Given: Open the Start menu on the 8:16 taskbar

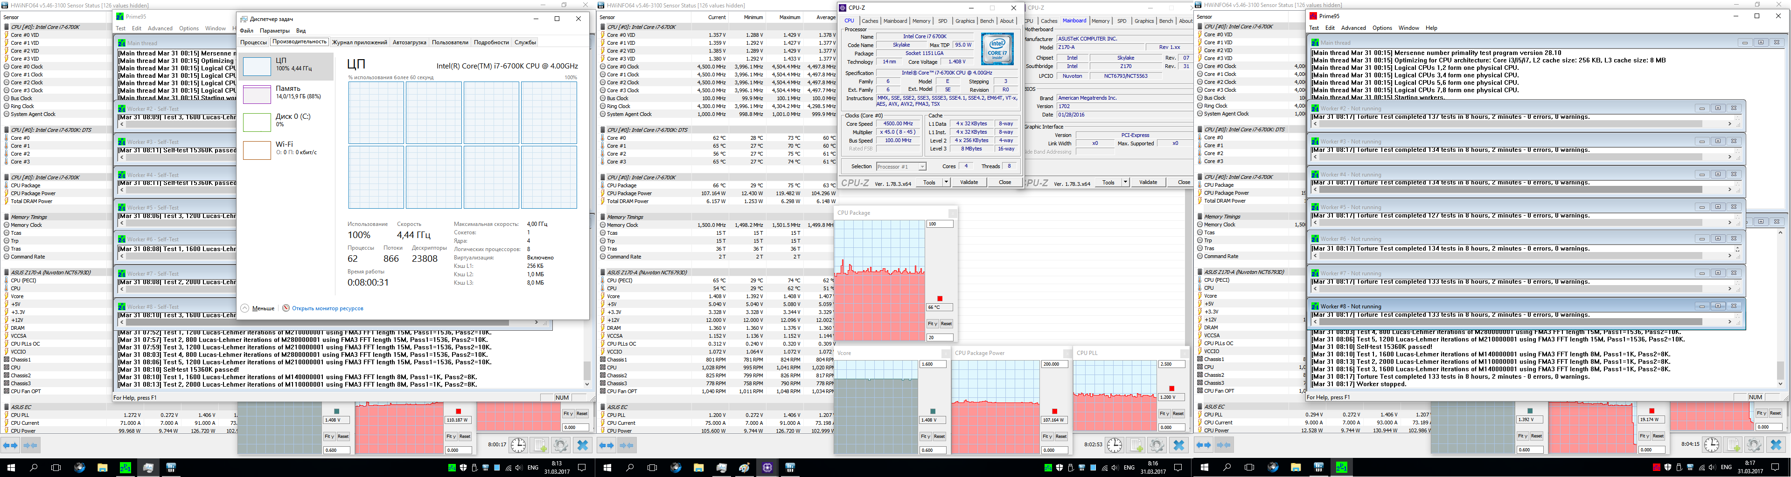Looking at the screenshot, I should coord(607,468).
